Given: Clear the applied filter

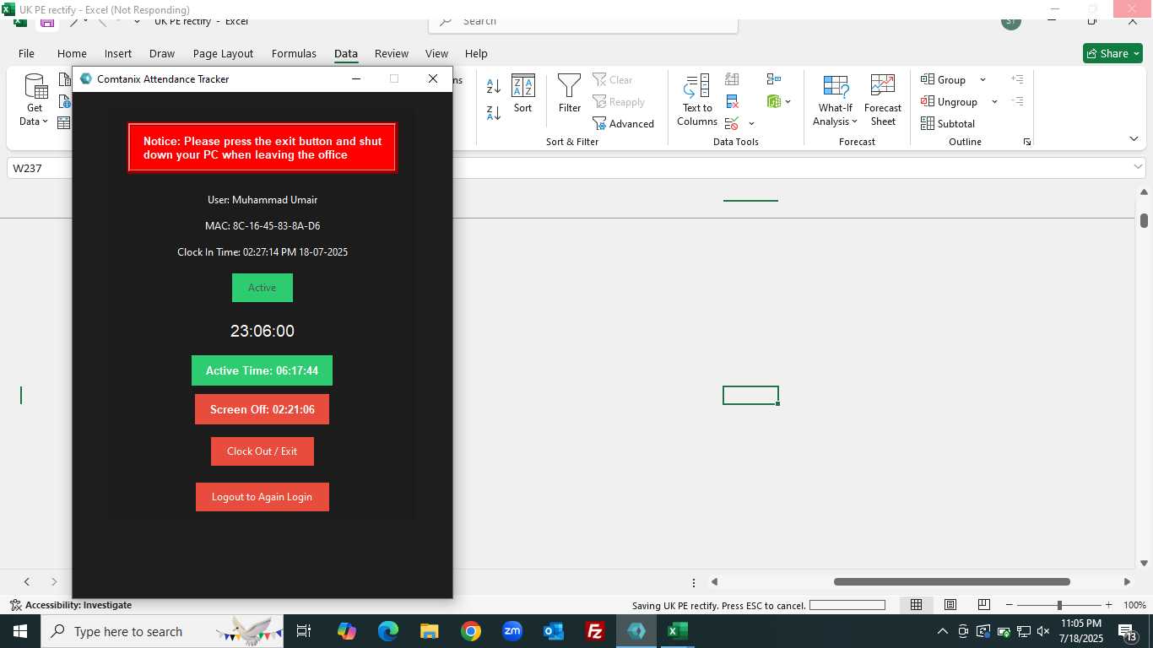Looking at the screenshot, I should pyautogui.click(x=613, y=79).
